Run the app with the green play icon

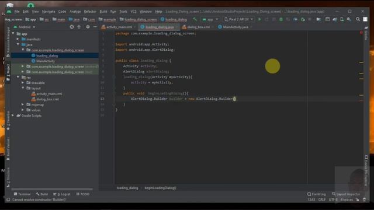259,19
